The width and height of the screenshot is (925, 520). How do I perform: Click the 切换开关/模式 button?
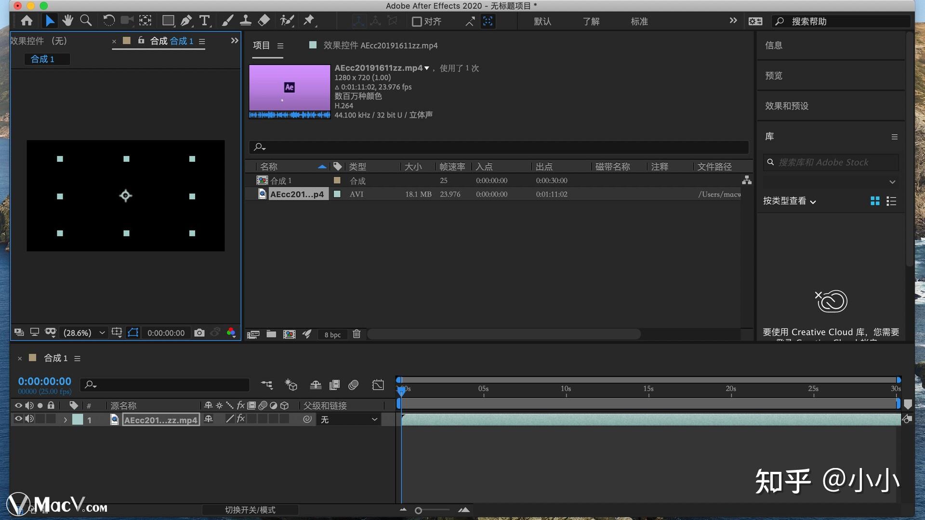tap(250, 510)
